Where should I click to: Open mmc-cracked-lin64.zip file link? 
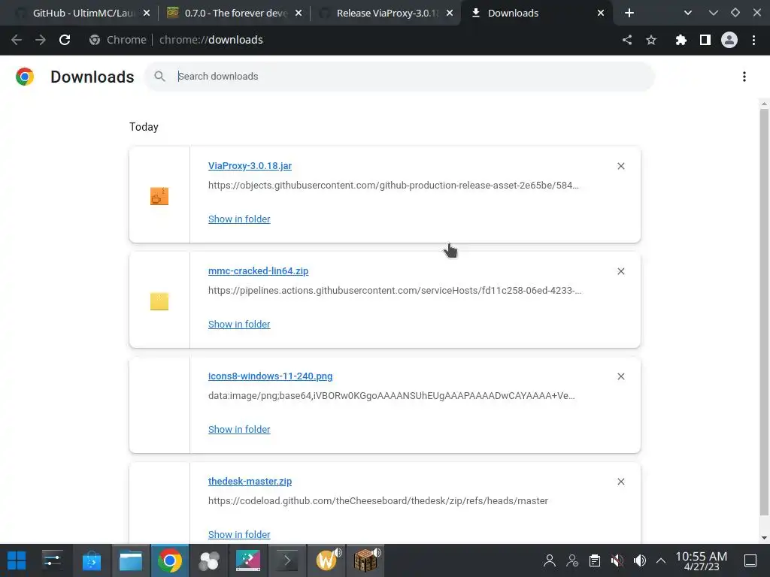[259, 270]
